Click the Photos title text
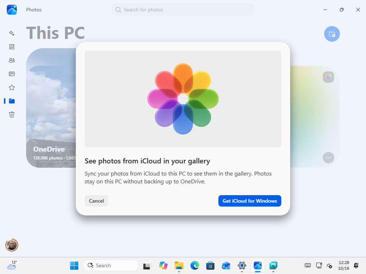Image resolution: width=366 pixels, height=274 pixels. 34,10
